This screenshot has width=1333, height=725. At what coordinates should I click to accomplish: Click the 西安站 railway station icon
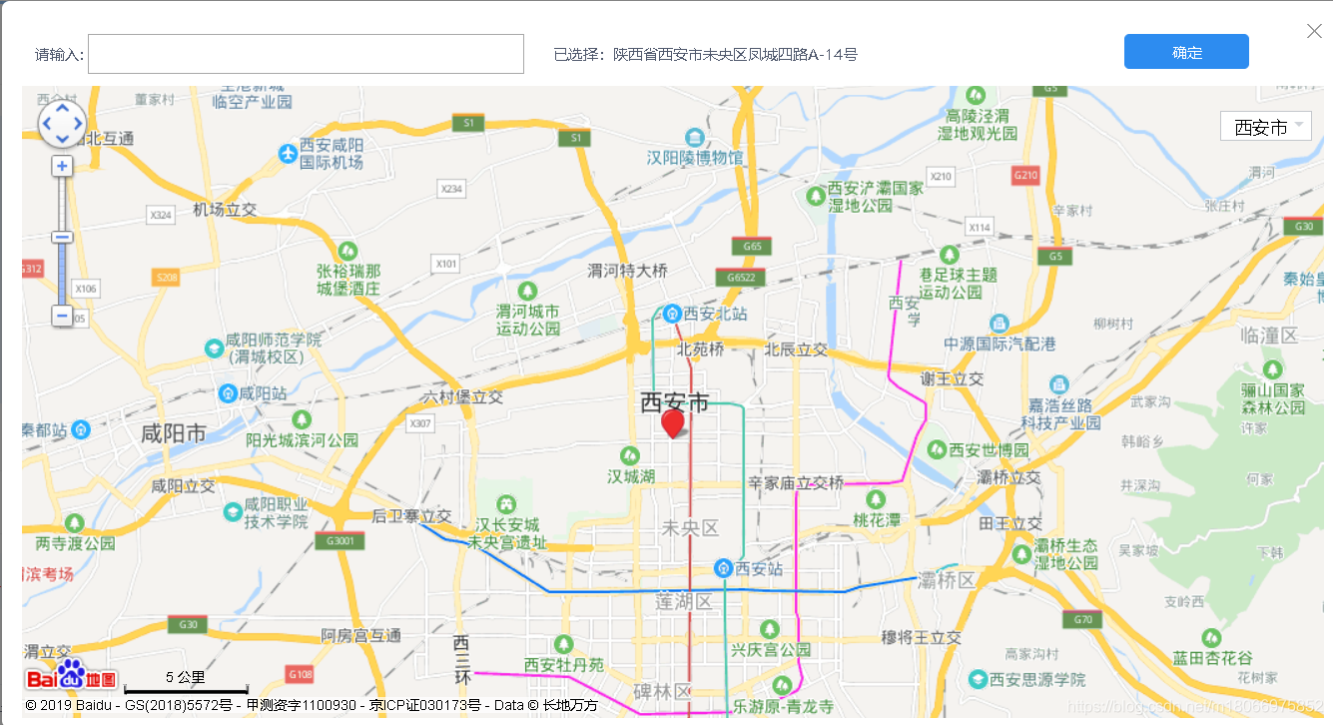tap(724, 568)
